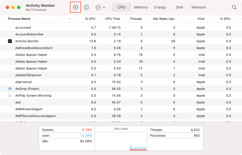Select the adprivacyd process
242x155 pixels.
click(121, 82)
